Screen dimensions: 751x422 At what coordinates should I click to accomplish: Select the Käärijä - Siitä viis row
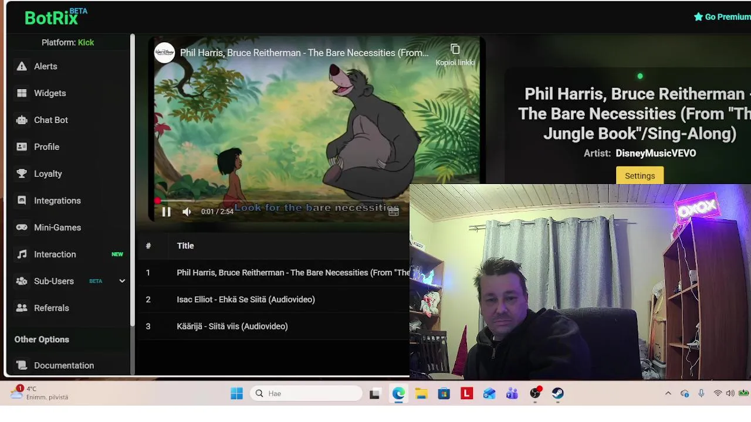coord(274,326)
